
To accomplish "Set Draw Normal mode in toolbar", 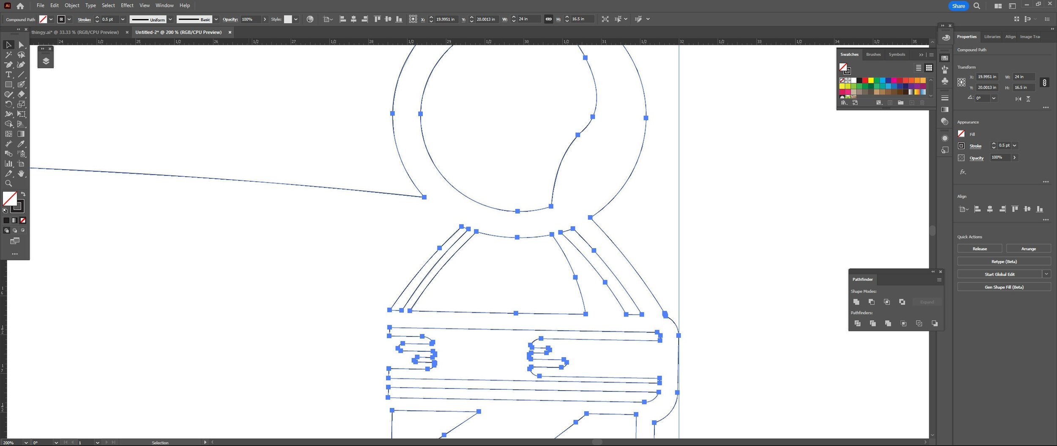I will [x=6, y=230].
